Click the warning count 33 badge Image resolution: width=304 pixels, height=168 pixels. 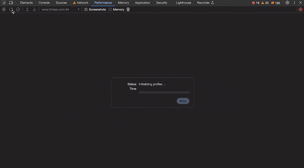point(265,3)
